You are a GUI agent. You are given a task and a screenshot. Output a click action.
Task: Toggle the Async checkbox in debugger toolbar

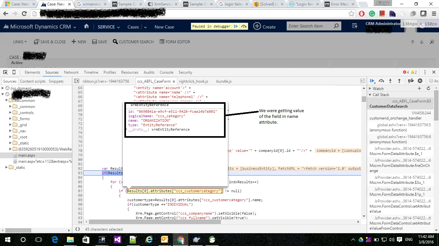[x=431, y=81]
